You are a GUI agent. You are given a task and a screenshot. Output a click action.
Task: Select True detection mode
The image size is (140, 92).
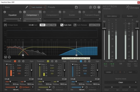tap(53, 25)
